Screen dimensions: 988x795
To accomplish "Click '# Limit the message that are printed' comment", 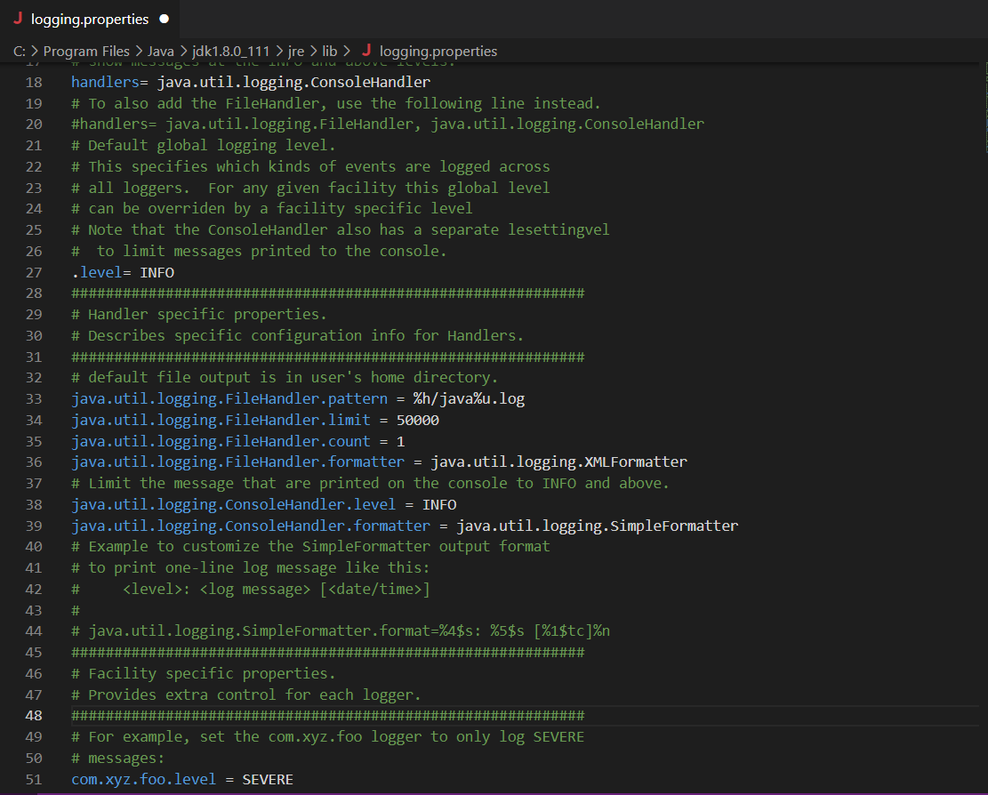I will point(370,483).
